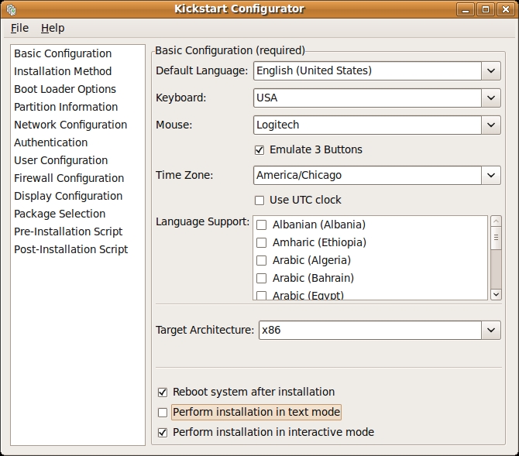Screen dimensions: 519x456
Task: Check Albanian (Albania) language support
Action: [262, 225]
